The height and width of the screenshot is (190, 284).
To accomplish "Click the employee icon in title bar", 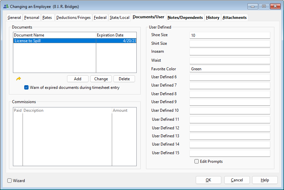I will click(6, 6).
